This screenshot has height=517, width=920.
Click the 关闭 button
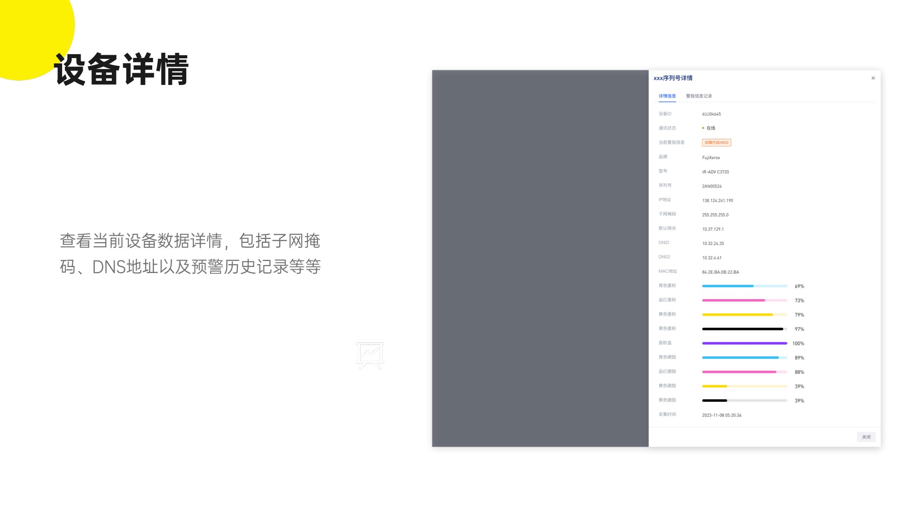tap(866, 437)
